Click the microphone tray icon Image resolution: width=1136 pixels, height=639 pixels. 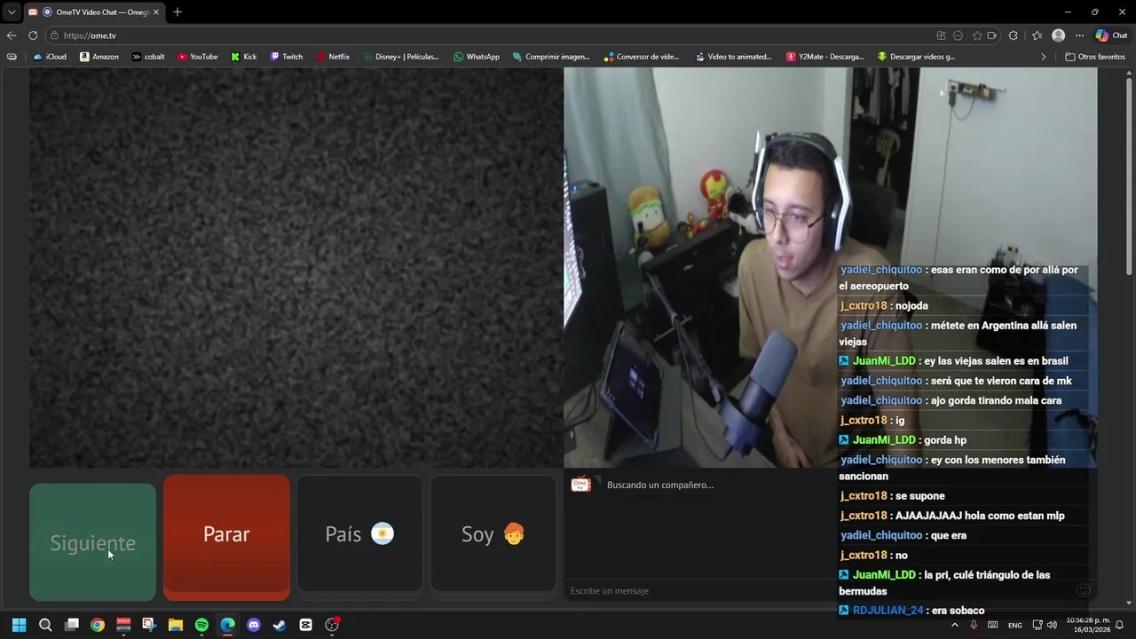pyautogui.click(x=974, y=625)
